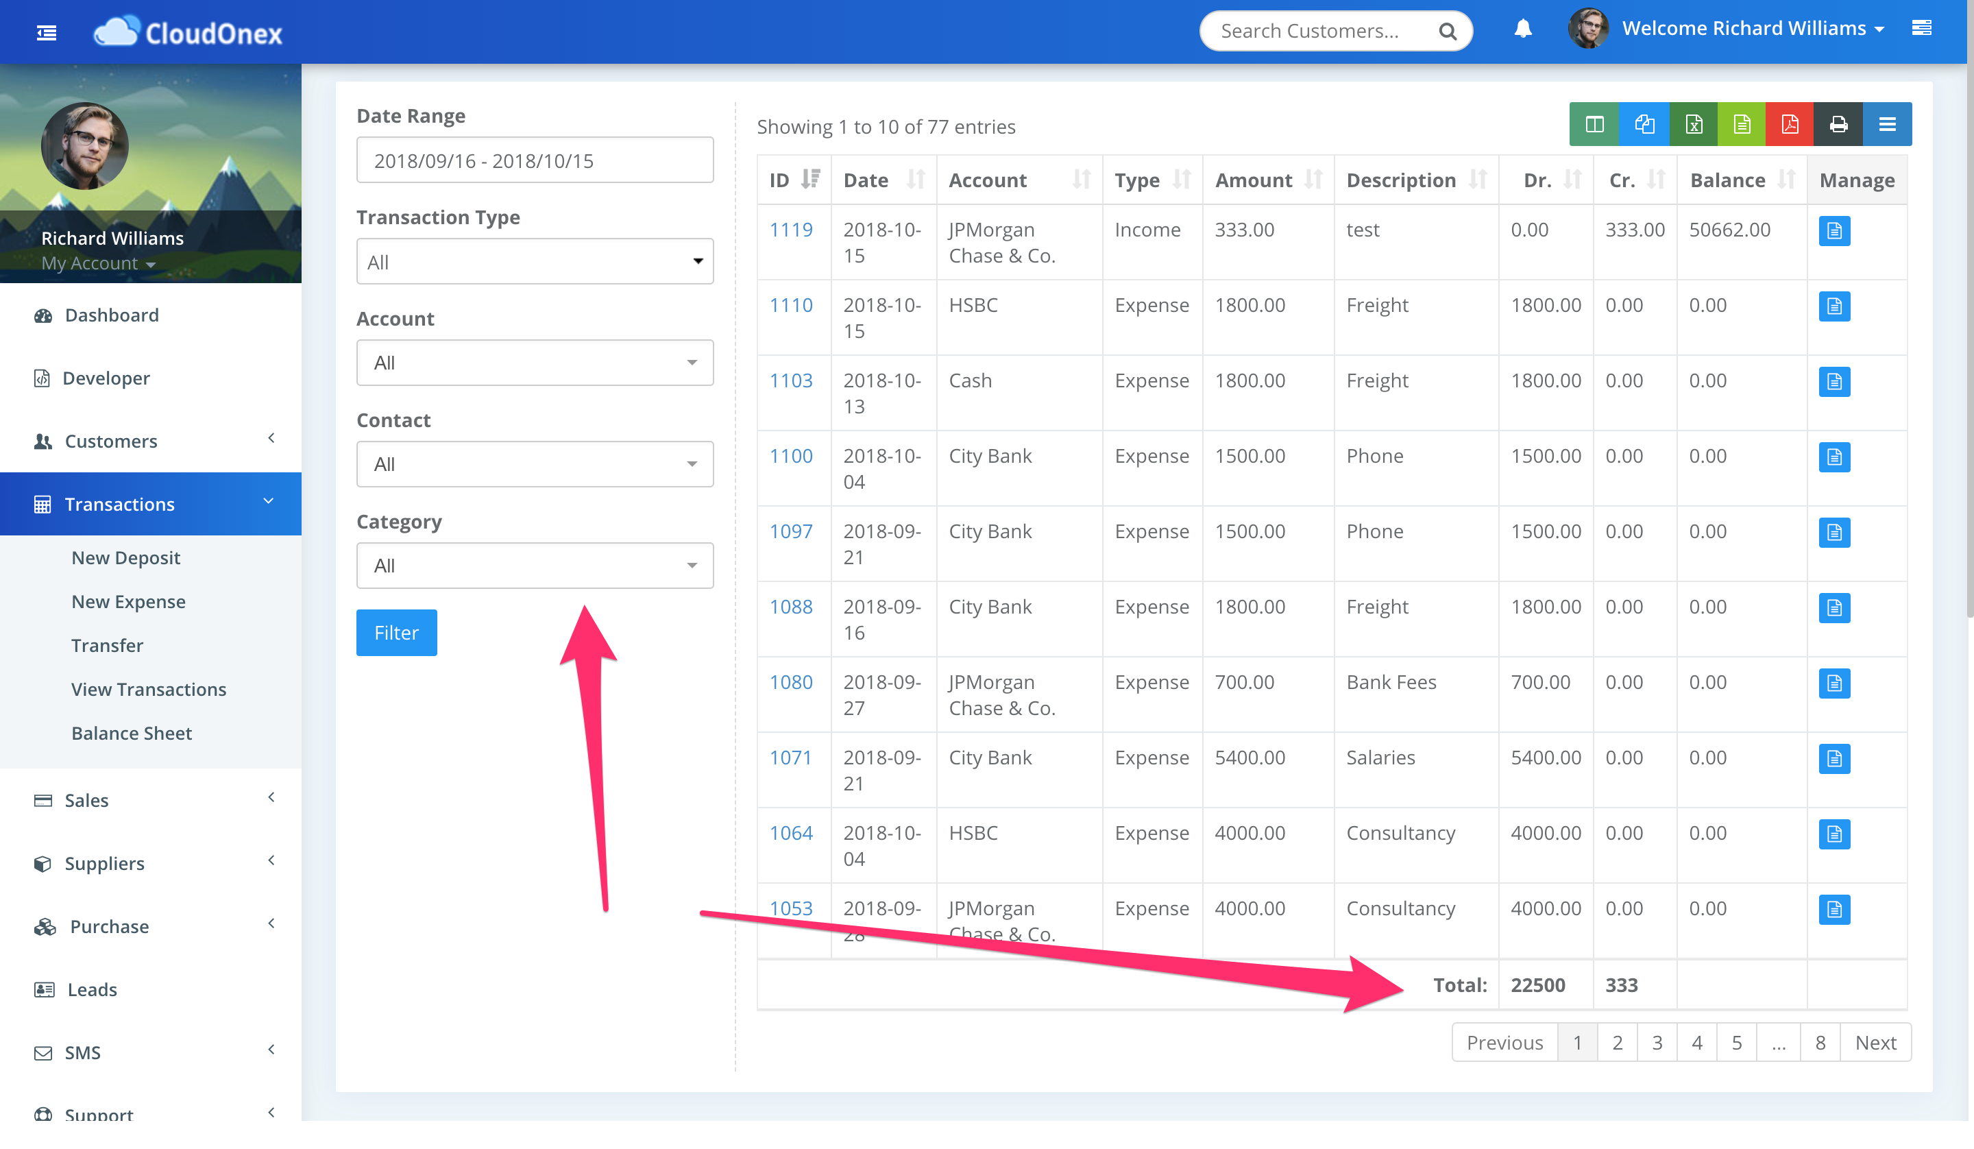Open transaction ID 1064 link
The image size is (1974, 1149).
click(791, 832)
